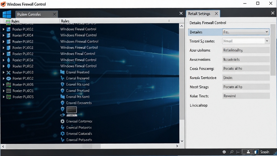Click the drop-shaped icon beside Rooter PLM24
Viewport: 277px width, 156px height.
pos(8,60)
